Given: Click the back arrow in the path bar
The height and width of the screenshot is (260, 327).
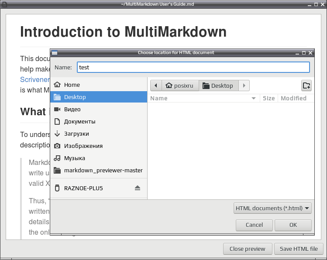Looking at the screenshot, I should (x=156, y=86).
